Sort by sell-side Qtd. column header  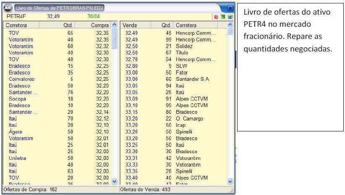click(162, 25)
